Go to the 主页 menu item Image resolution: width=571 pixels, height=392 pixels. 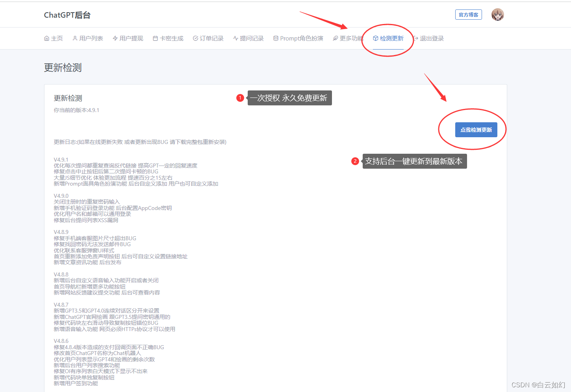click(x=54, y=39)
